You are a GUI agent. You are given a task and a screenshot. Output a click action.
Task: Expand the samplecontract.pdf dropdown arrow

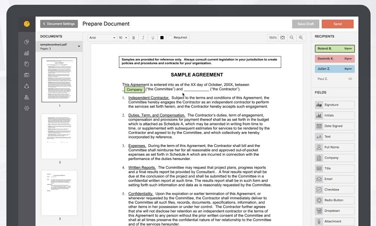(x=79, y=46)
